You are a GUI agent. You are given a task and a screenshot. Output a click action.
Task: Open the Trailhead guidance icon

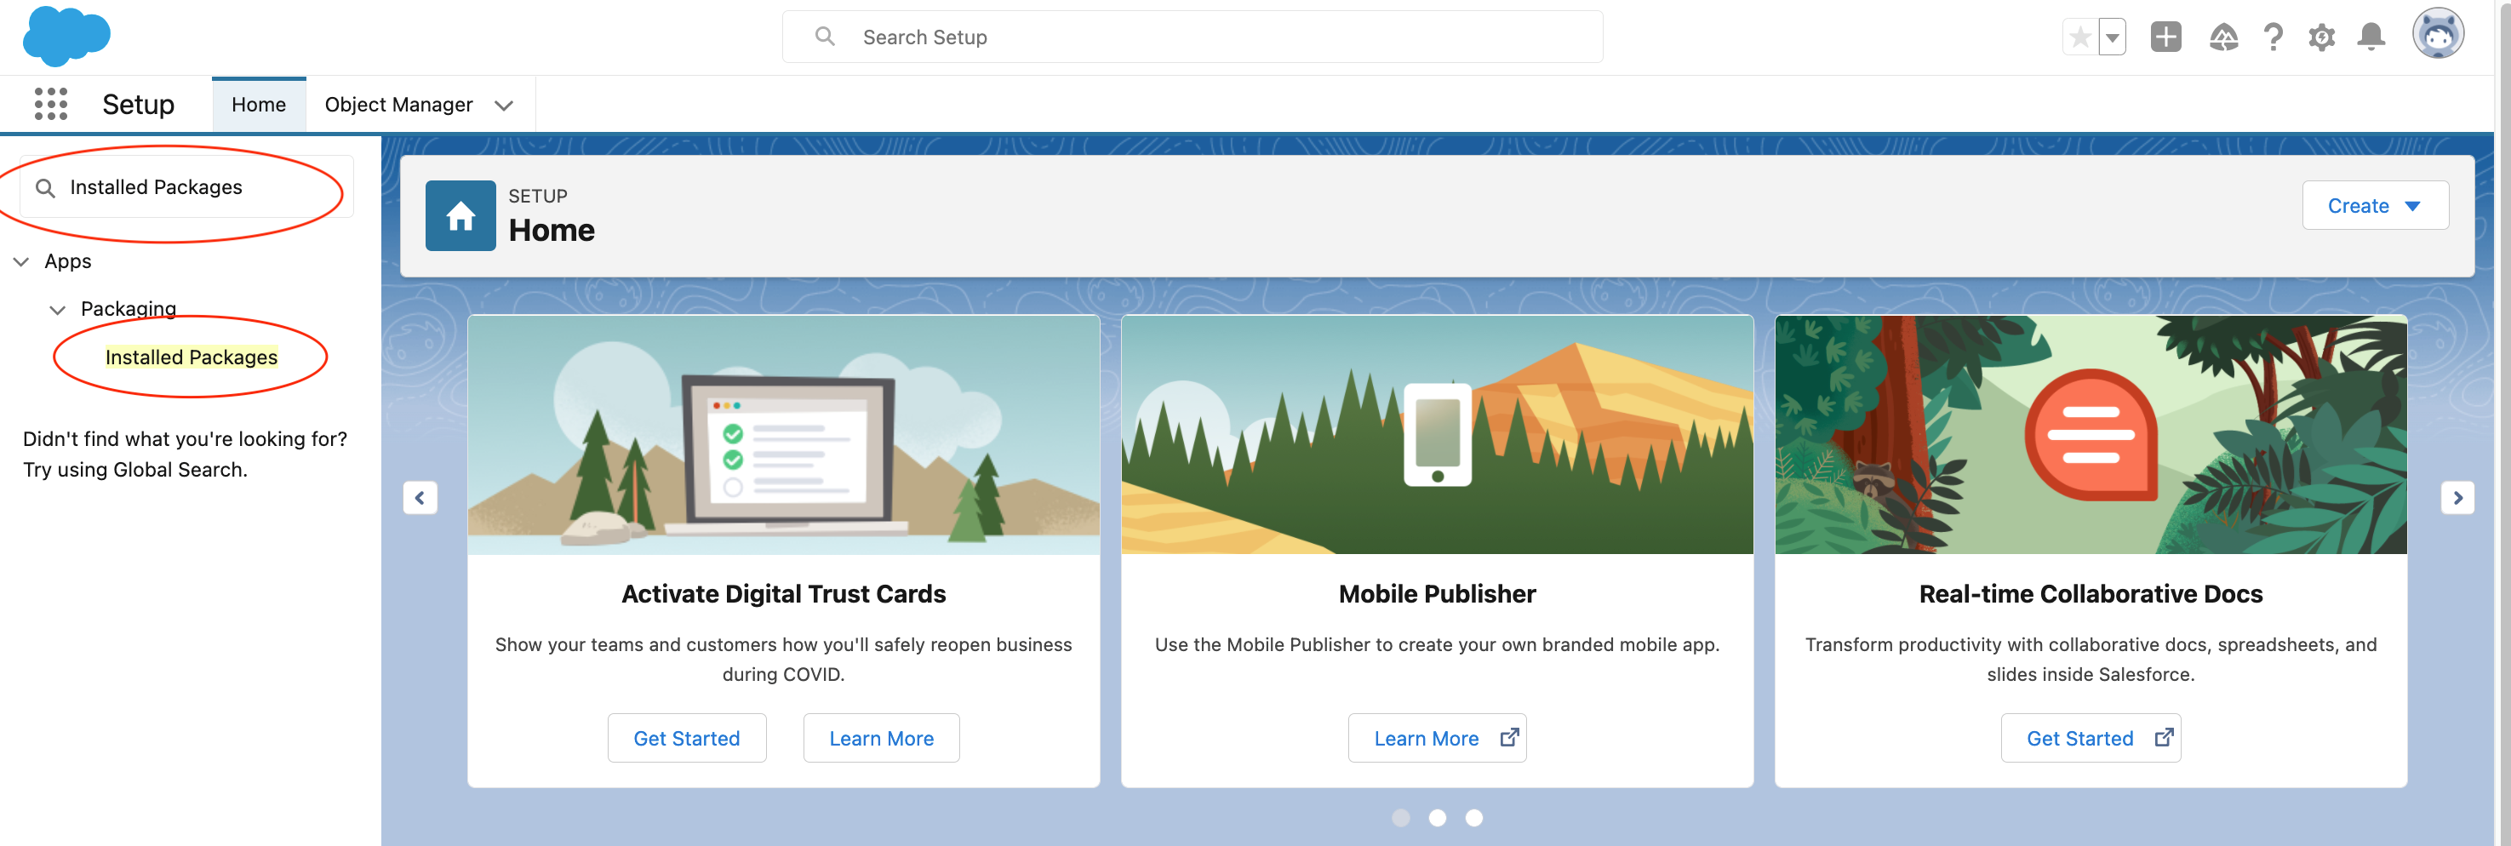coord(2222,37)
